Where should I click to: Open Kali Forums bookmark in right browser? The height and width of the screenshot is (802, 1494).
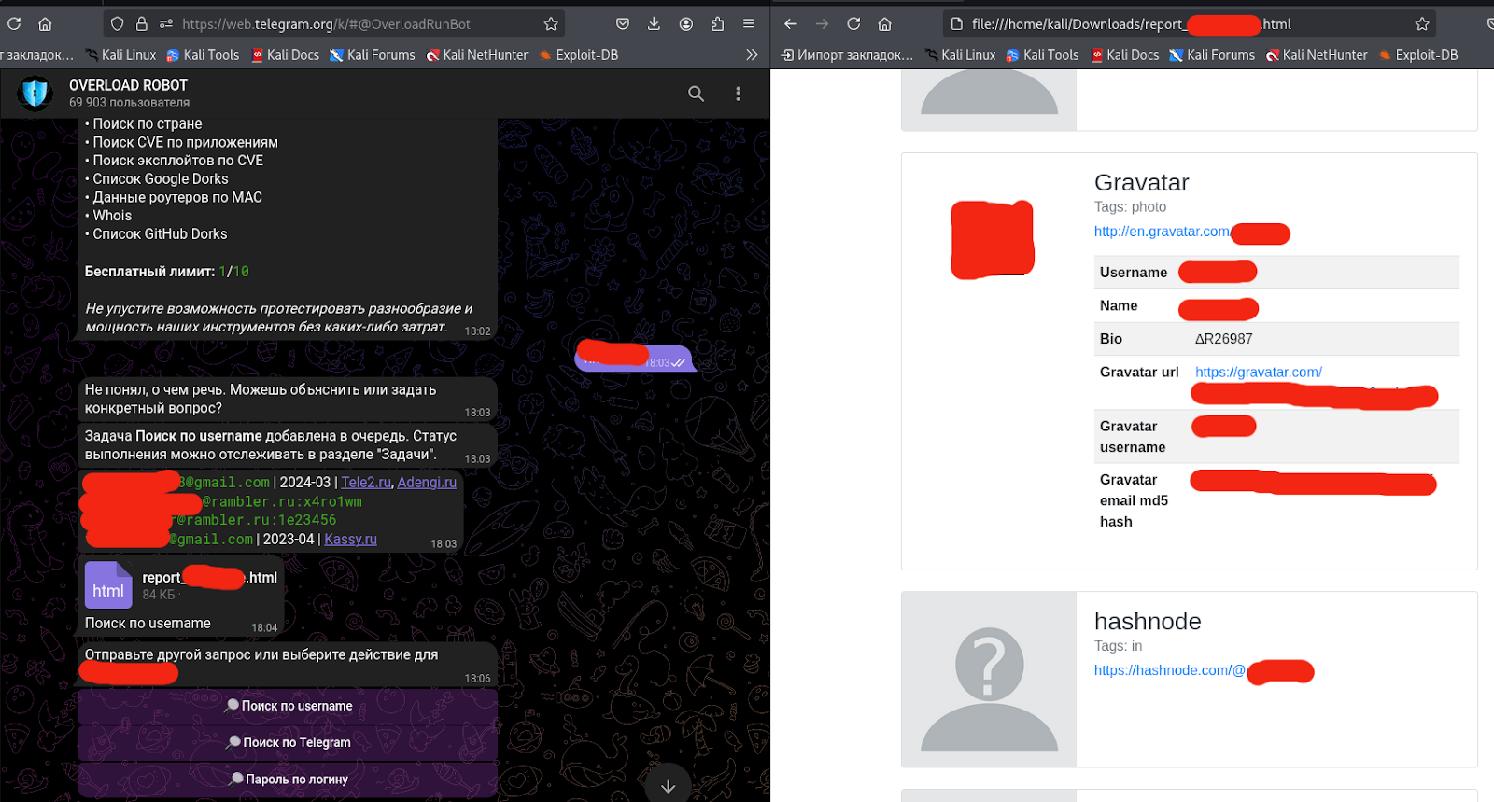point(1212,55)
